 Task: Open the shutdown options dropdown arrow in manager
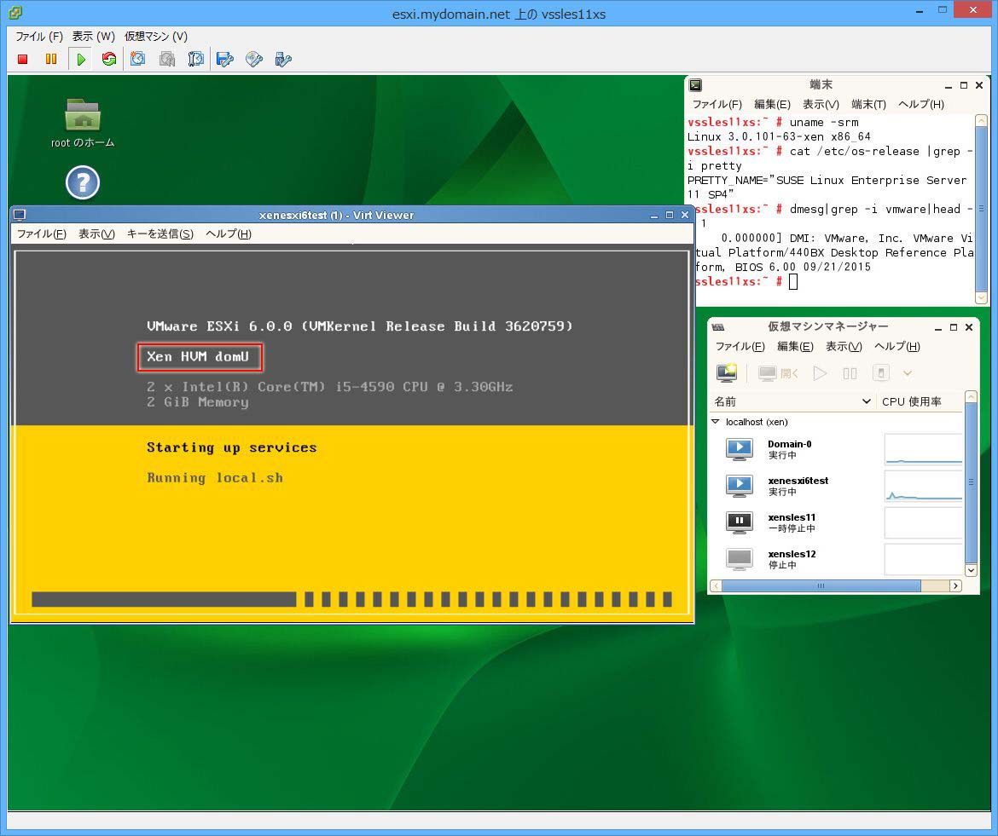coord(908,373)
